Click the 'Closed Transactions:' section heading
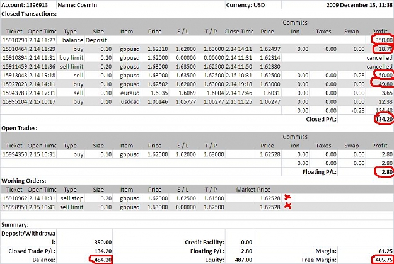Image resolution: width=394 pixels, height=264 pixels. [x=29, y=14]
